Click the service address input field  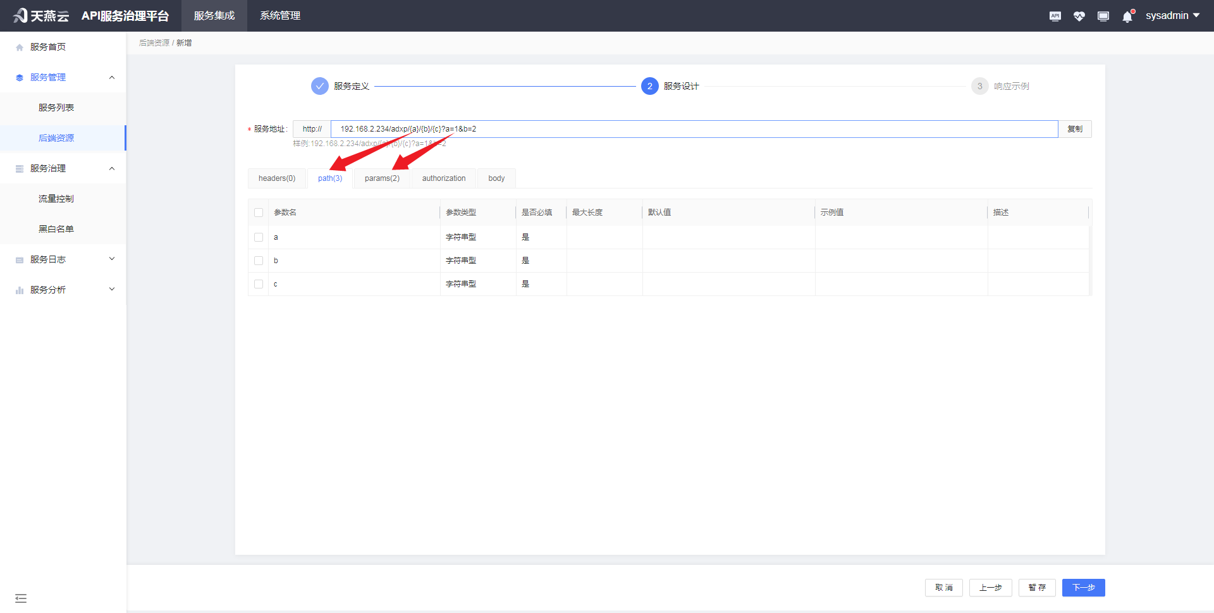pyautogui.click(x=632, y=128)
